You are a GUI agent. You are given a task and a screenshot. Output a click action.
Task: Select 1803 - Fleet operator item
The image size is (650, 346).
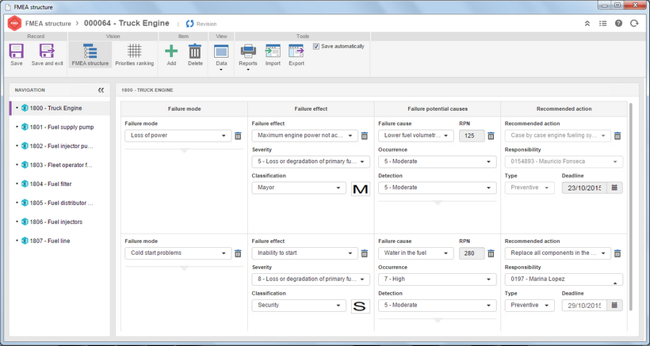pos(59,165)
